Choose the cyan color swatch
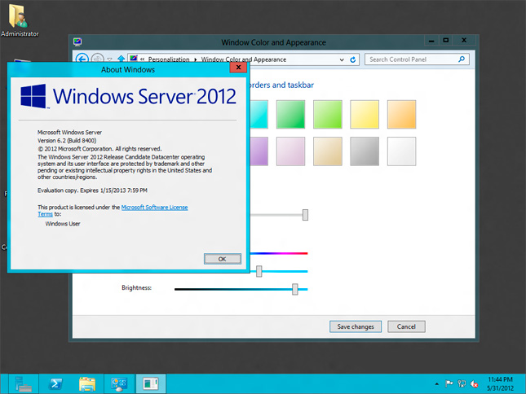526x394 pixels. [x=259, y=114]
